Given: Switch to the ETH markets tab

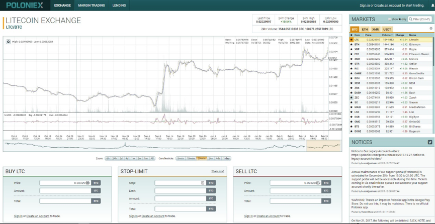Looking at the screenshot, I should tap(365, 29).
